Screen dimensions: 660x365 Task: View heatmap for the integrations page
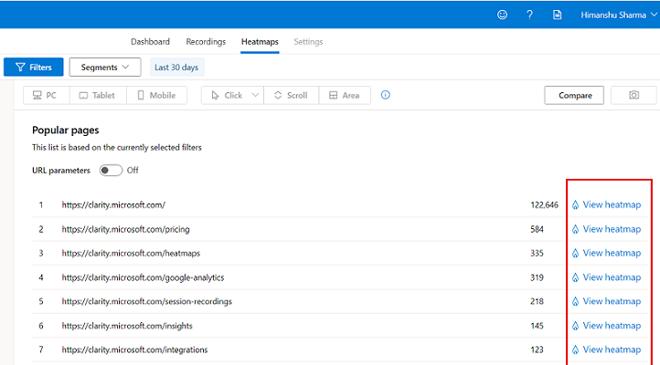[x=606, y=349]
